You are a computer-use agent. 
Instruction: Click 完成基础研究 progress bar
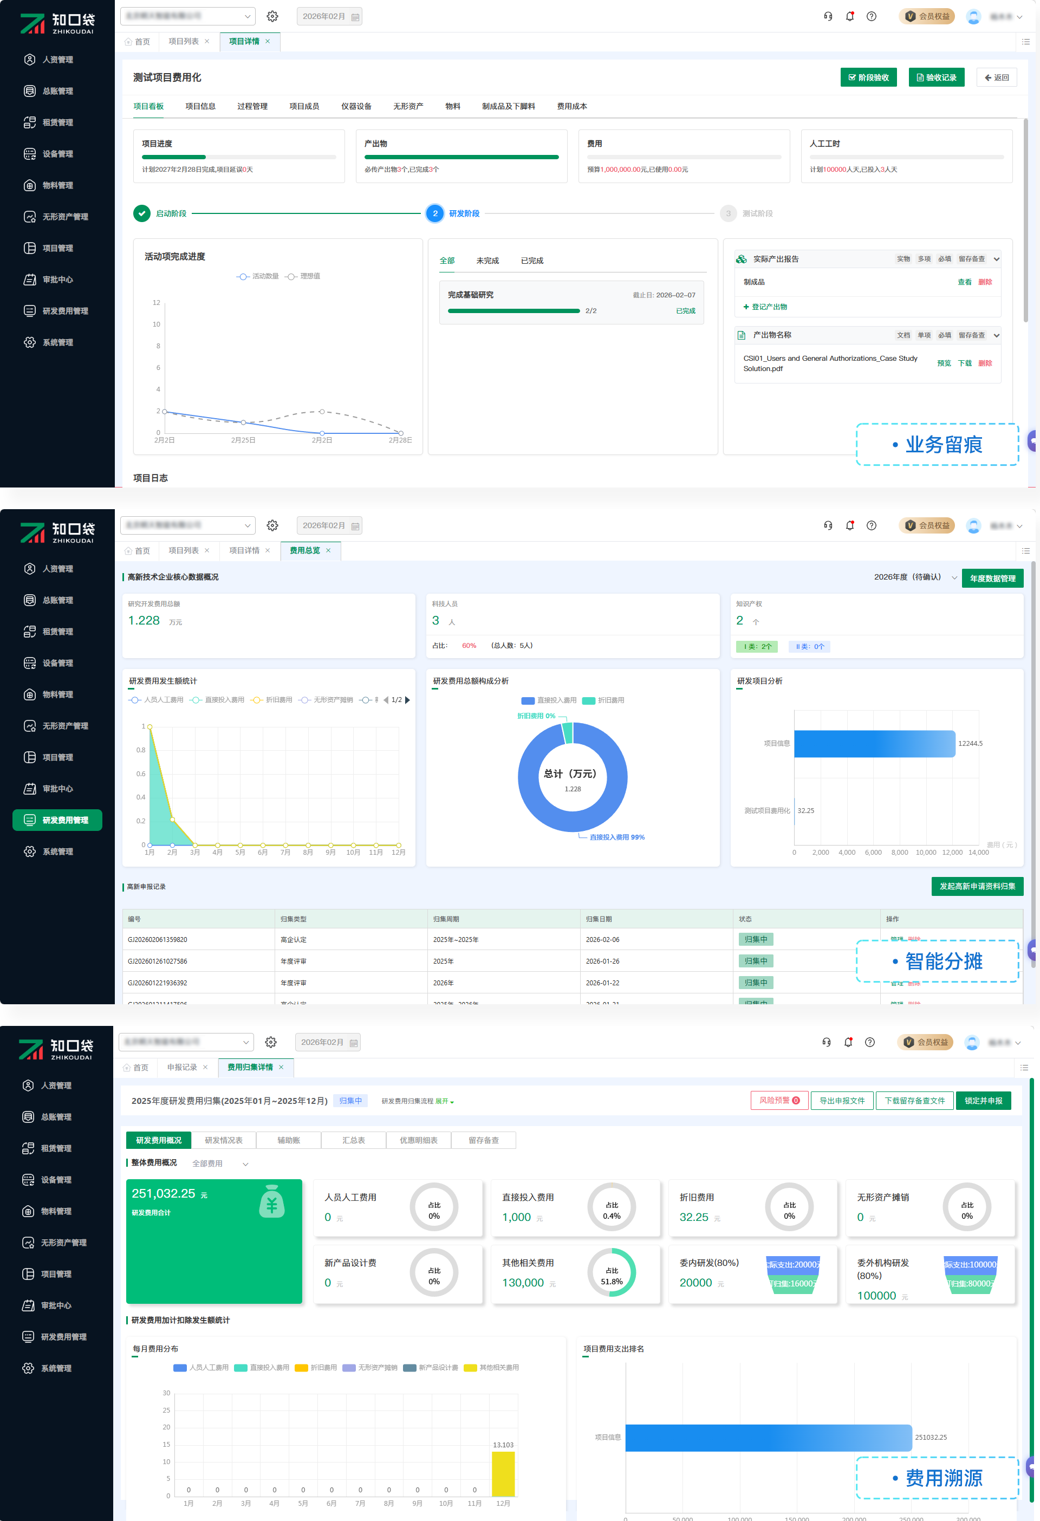(514, 311)
